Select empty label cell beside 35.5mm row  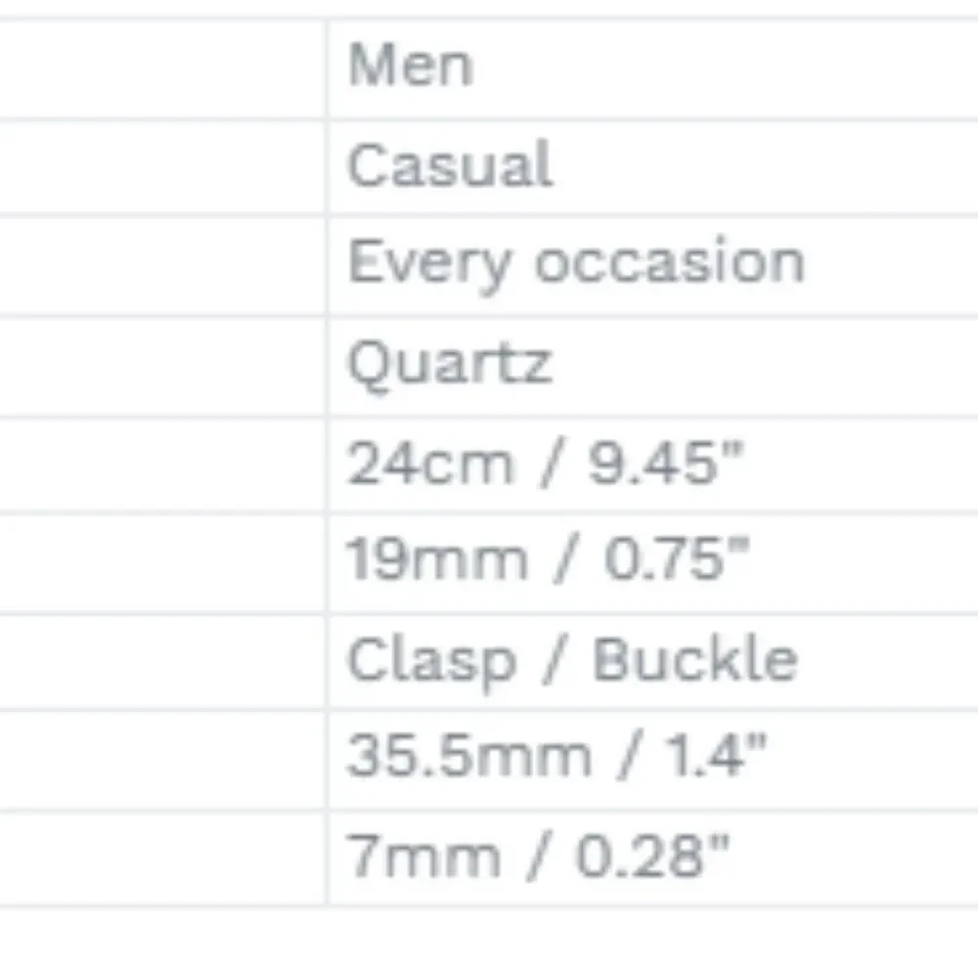162,760
